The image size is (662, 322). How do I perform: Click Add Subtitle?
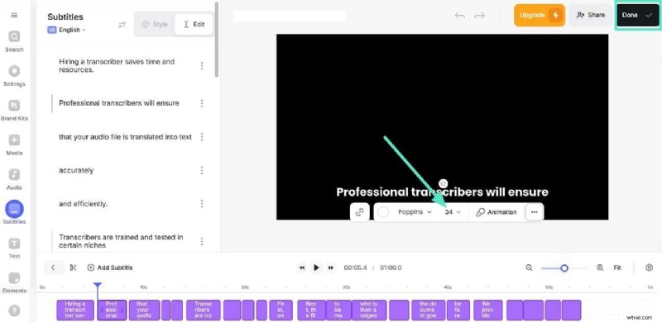point(110,268)
